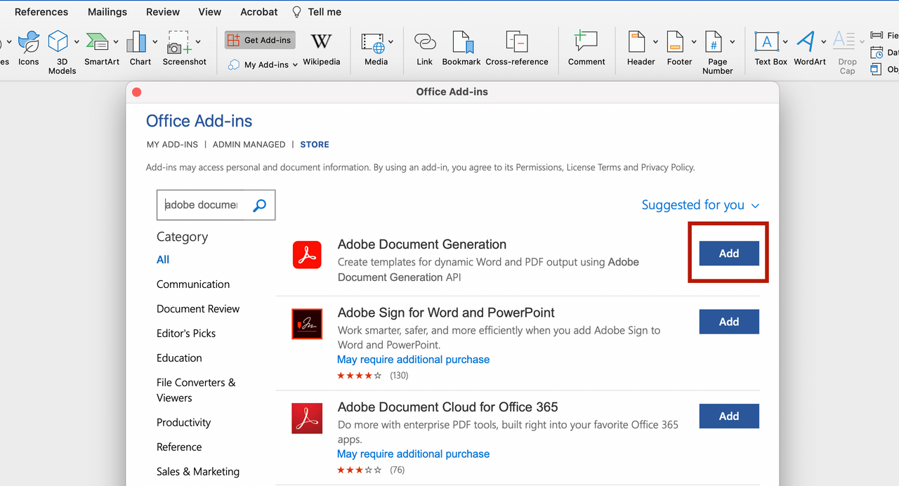This screenshot has height=486, width=899.
Task: Expand the Text Box dropdown arrow
Action: tap(785, 42)
